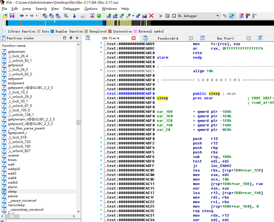Open the Options menu

tap(91, 9)
